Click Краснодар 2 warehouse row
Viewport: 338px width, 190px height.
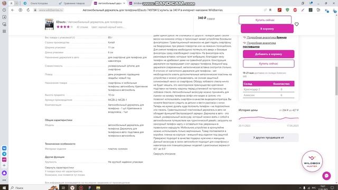pos(268,89)
